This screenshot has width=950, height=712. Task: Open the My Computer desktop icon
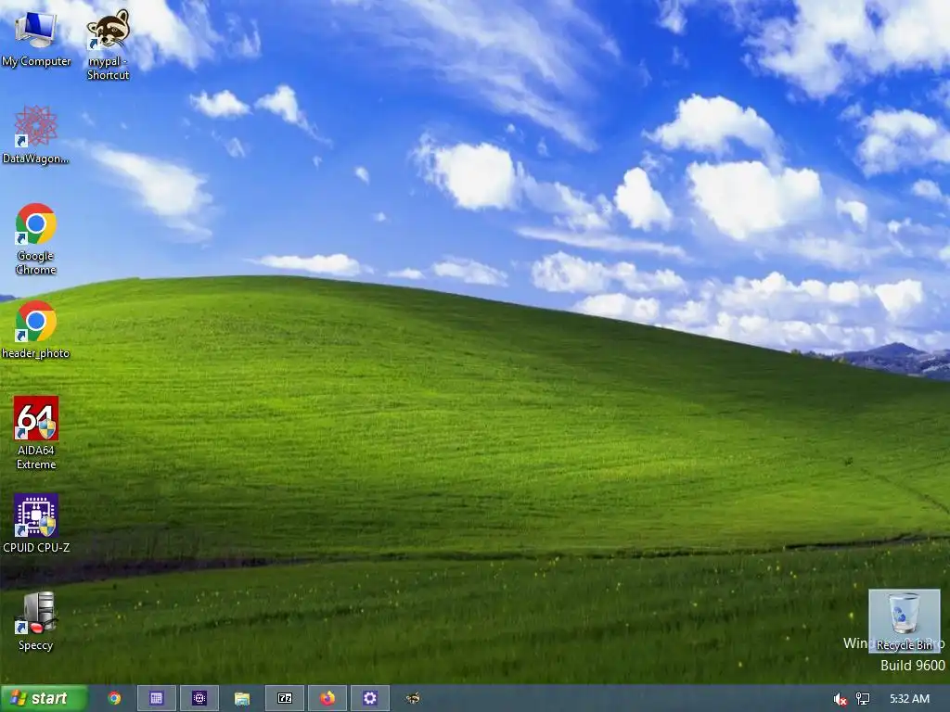coord(36,38)
